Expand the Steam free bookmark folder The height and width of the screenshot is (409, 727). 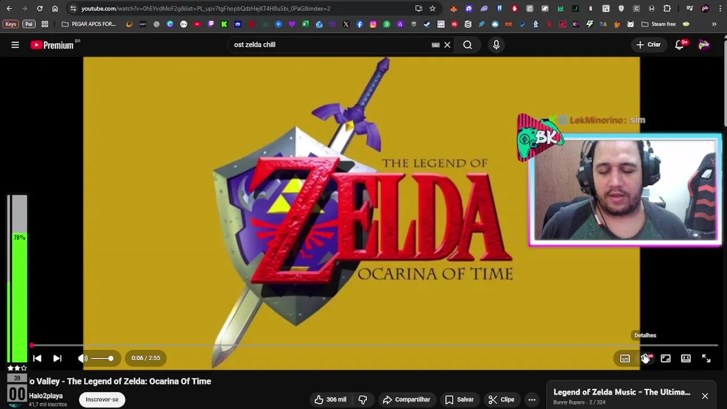pyautogui.click(x=658, y=24)
